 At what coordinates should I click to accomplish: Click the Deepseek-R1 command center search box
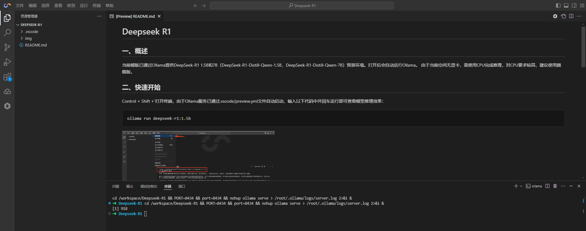[x=302, y=5]
